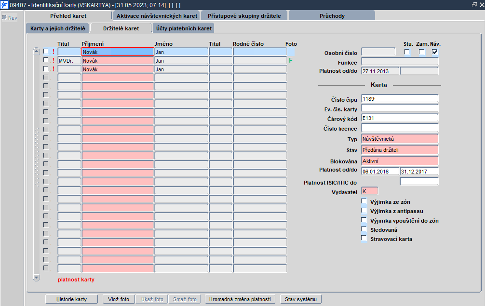Click the Funkce field
The height and width of the screenshot is (306, 485).
point(400,61)
